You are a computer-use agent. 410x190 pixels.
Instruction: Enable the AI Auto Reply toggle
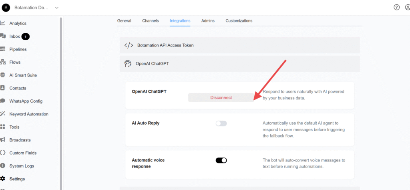click(x=221, y=123)
